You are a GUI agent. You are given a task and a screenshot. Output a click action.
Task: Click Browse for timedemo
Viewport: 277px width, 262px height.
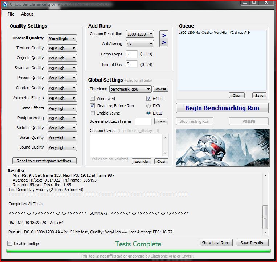(x=160, y=89)
